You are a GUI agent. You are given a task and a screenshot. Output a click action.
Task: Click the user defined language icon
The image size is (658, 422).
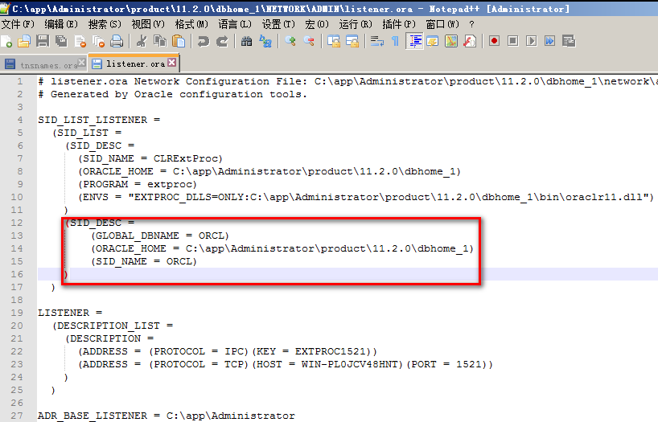pos(433,41)
